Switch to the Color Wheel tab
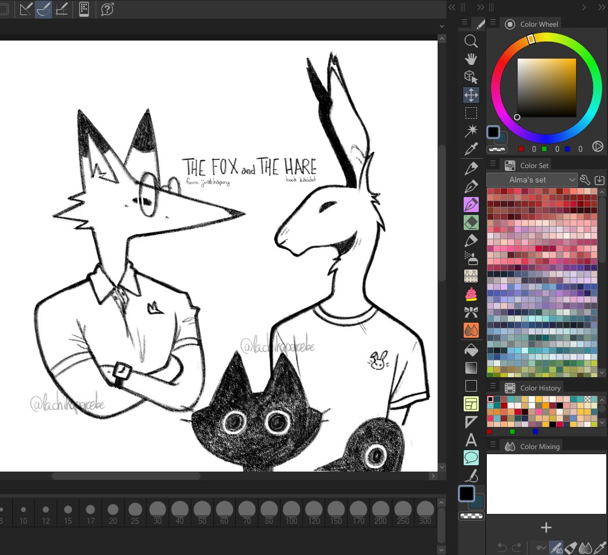608x555 pixels. pyautogui.click(x=533, y=24)
